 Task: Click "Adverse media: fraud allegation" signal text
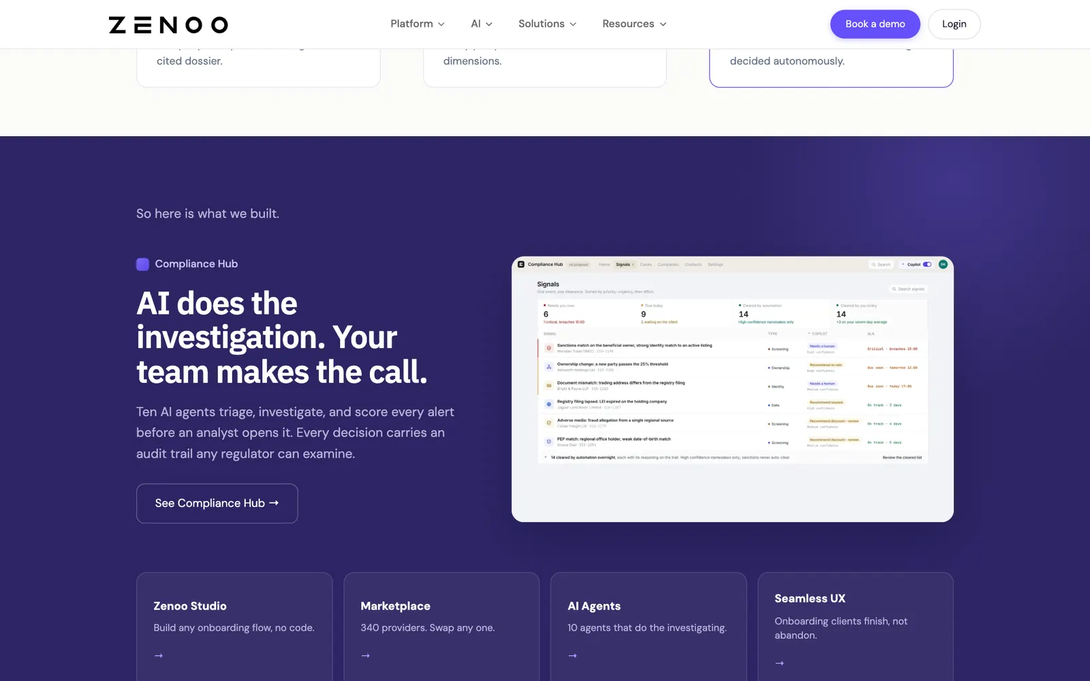(x=615, y=420)
